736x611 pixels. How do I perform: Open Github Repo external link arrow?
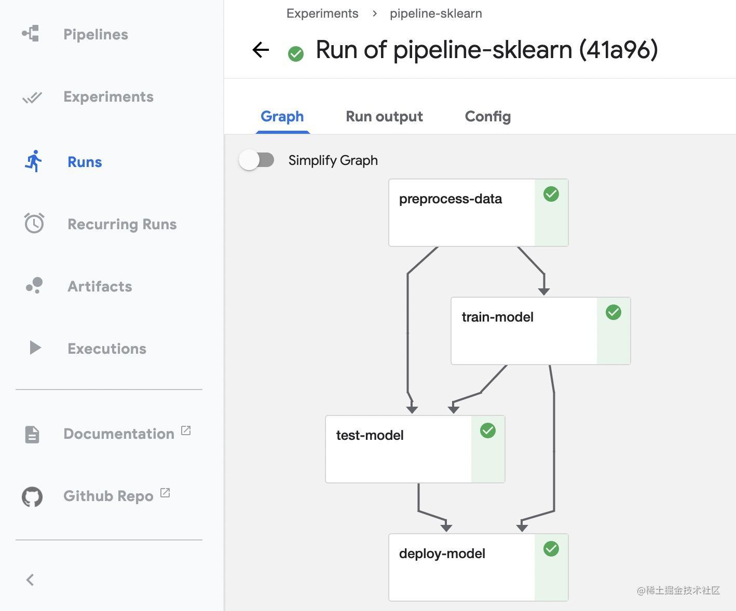[x=165, y=493]
